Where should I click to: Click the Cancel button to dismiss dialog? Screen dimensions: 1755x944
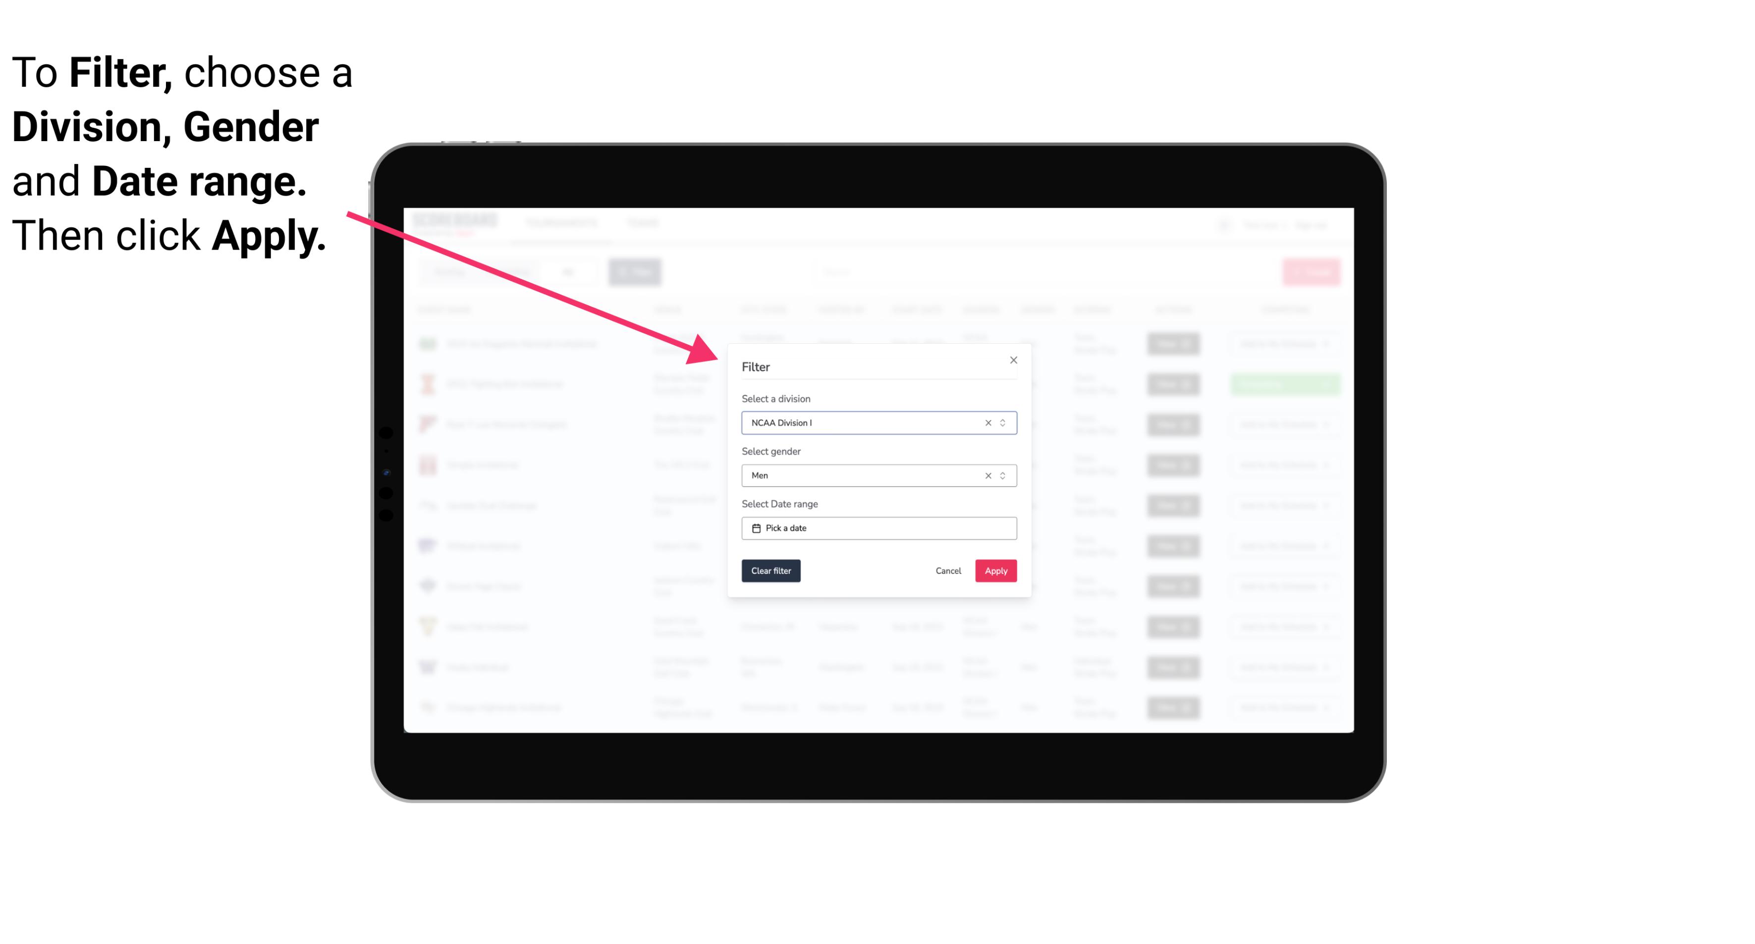pos(948,571)
